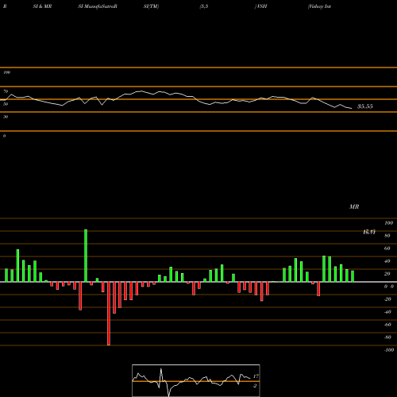Click the MR axis label -100
The width and height of the screenshot is (397, 397).
pyautogui.click(x=389, y=350)
